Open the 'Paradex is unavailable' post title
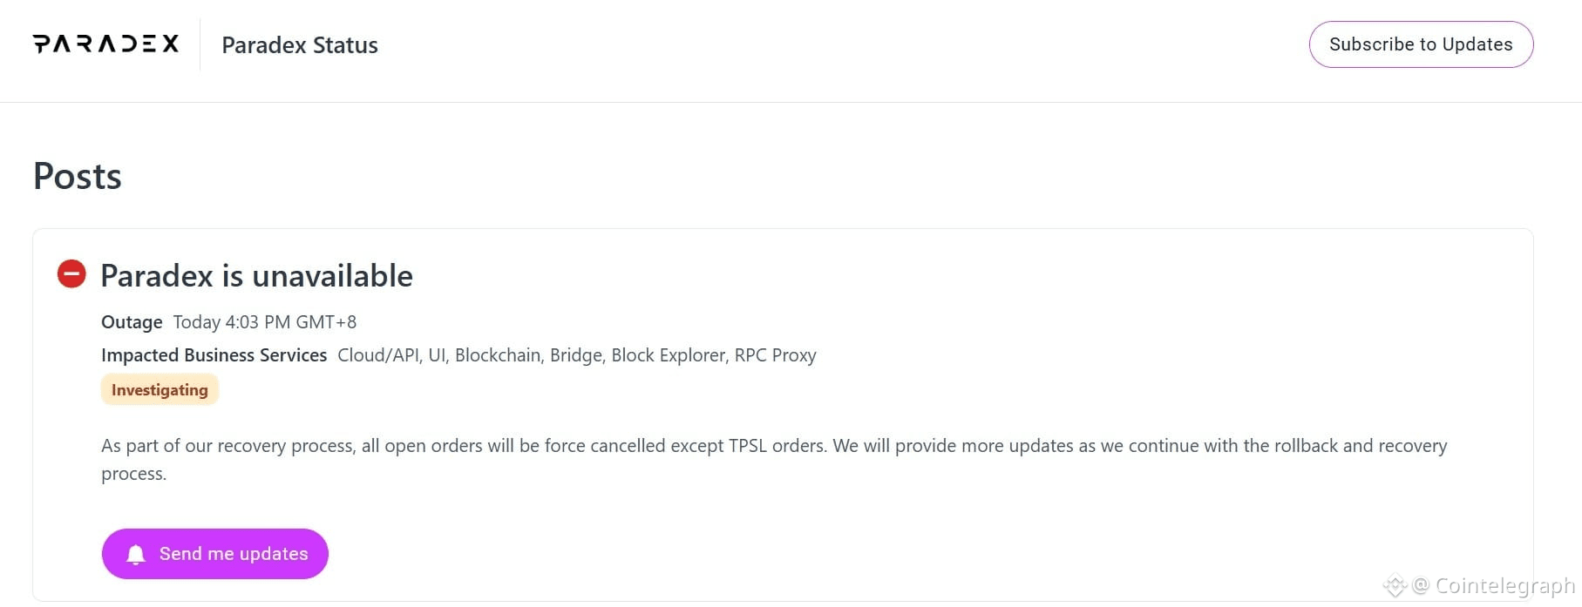1582x607 pixels. [x=256, y=276]
